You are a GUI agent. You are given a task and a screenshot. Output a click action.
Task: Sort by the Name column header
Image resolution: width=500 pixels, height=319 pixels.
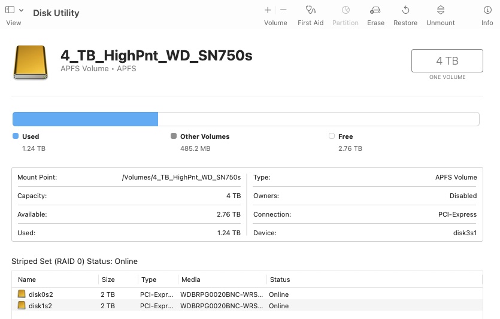click(27, 279)
